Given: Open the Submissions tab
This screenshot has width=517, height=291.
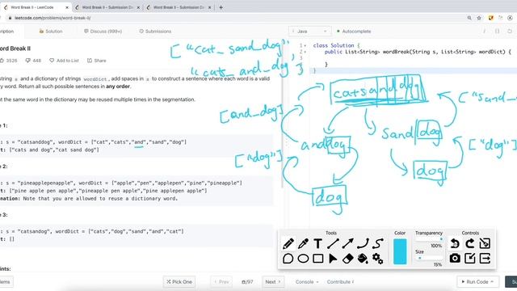Looking at the screenshot, I should coord(155,32).
